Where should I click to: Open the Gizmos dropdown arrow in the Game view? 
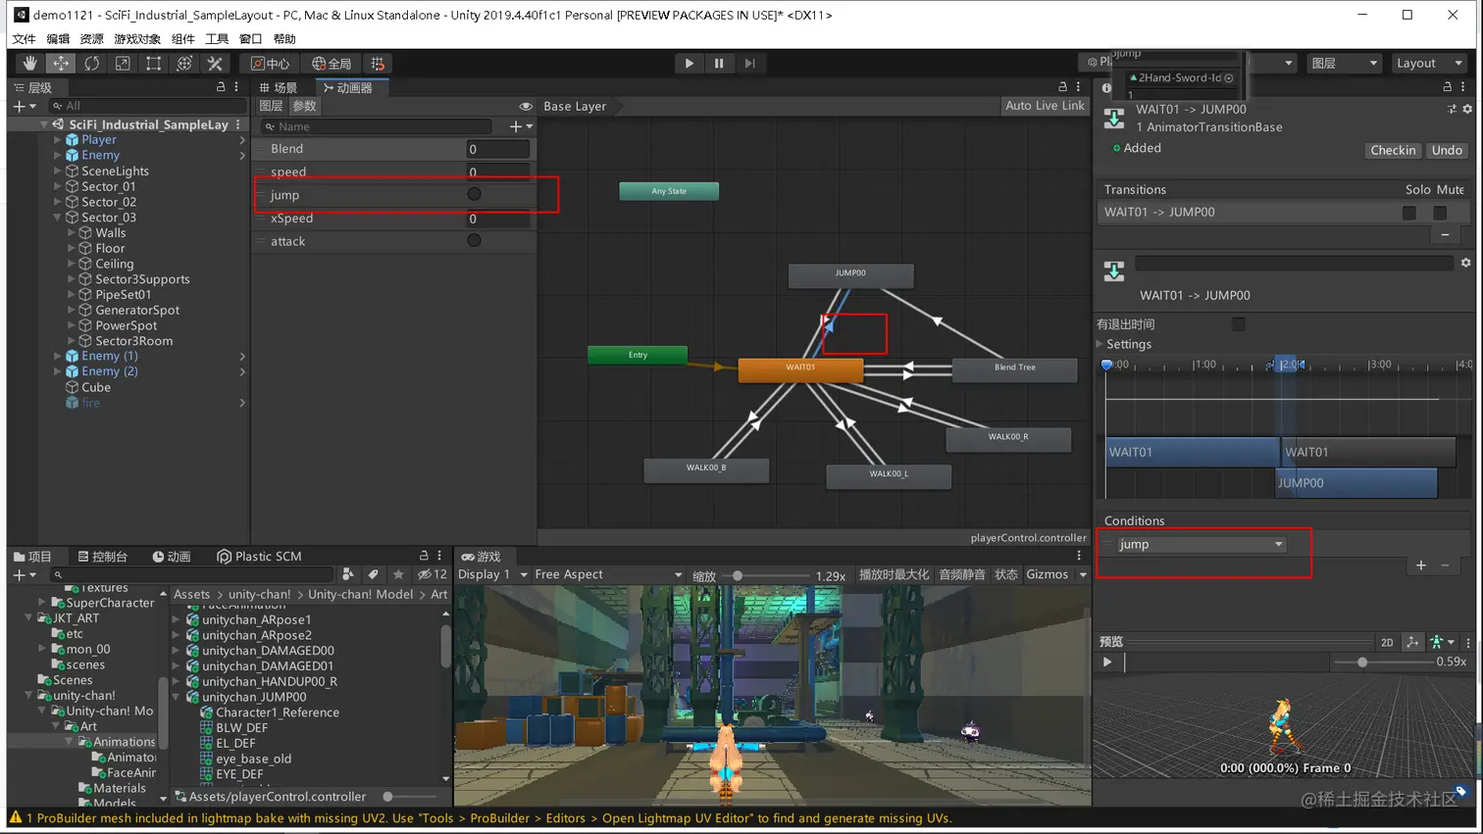(1083, 574)
